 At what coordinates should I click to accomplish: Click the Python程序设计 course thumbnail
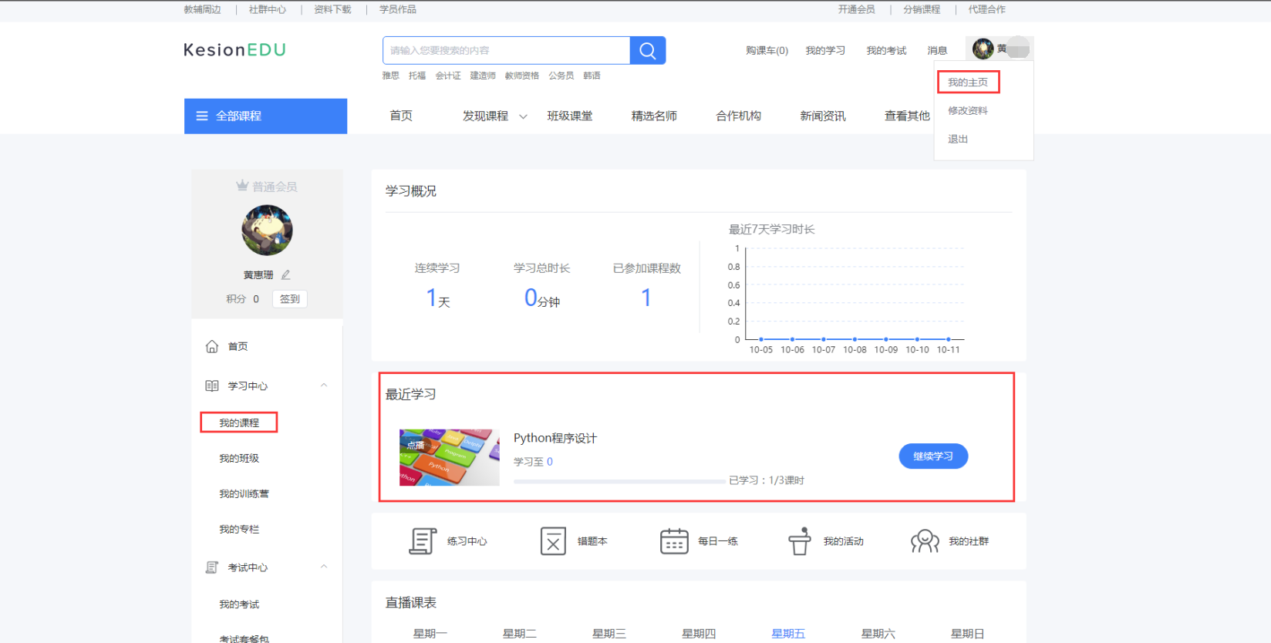(x=449, y=457)
